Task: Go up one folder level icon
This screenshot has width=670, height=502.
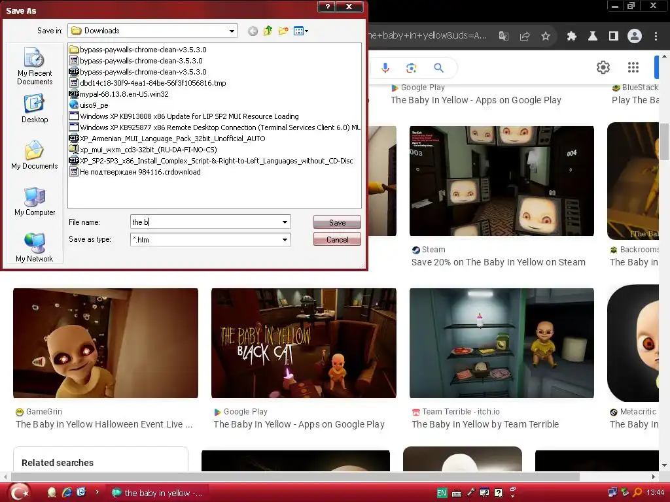Action: [268, 31]
